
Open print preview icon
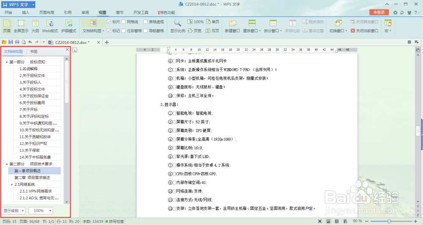click(24, 42)
